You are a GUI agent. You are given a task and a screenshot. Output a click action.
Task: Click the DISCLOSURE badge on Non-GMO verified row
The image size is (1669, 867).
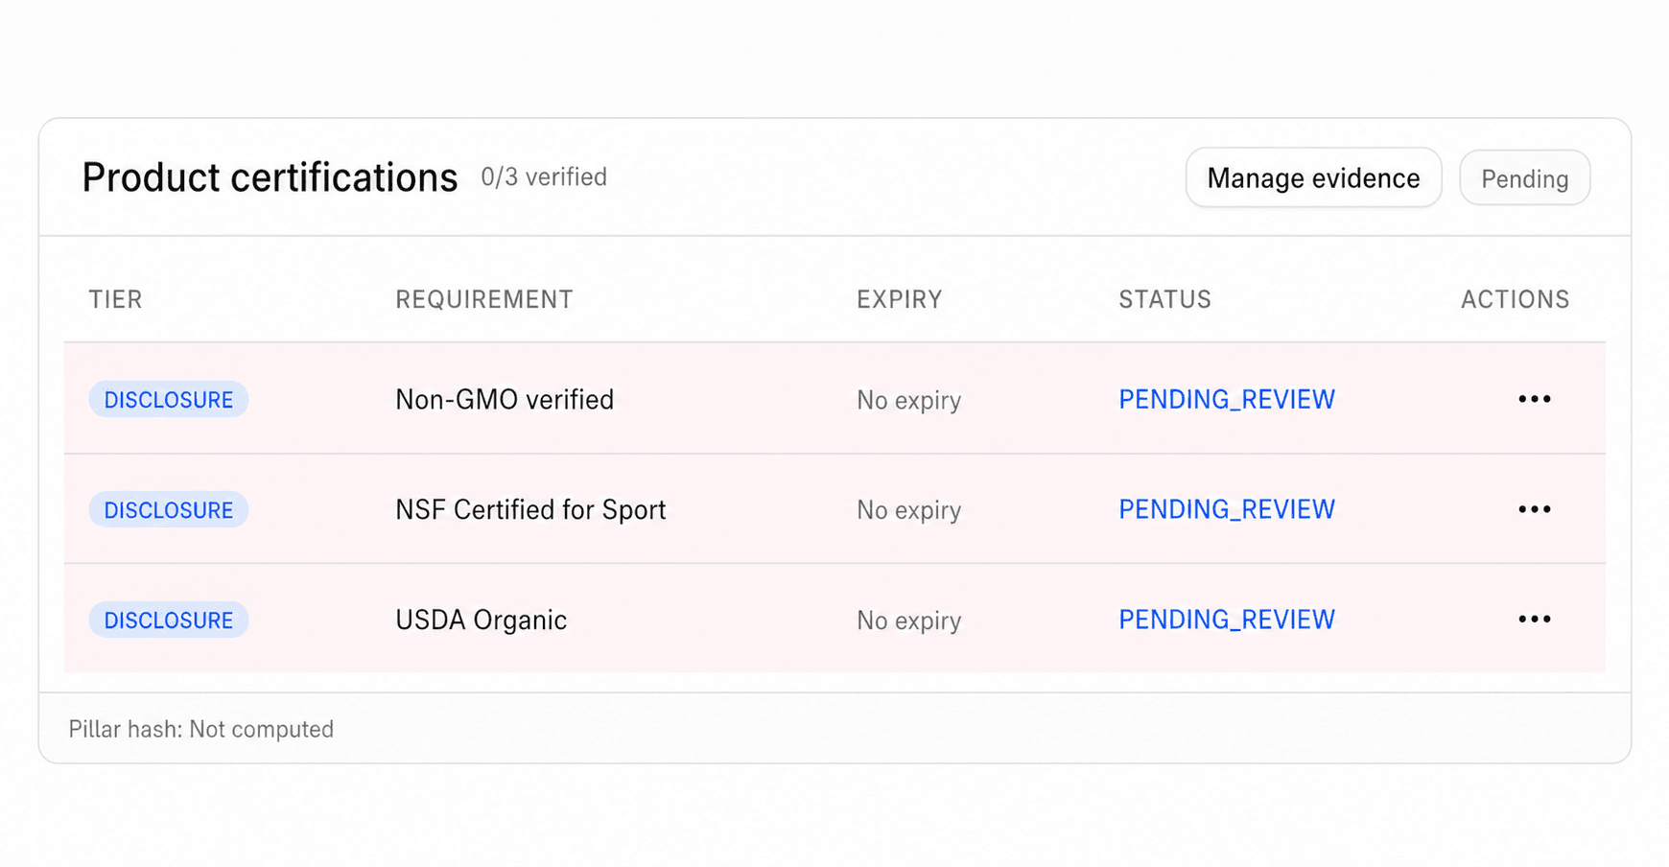[x=168, y=399]
